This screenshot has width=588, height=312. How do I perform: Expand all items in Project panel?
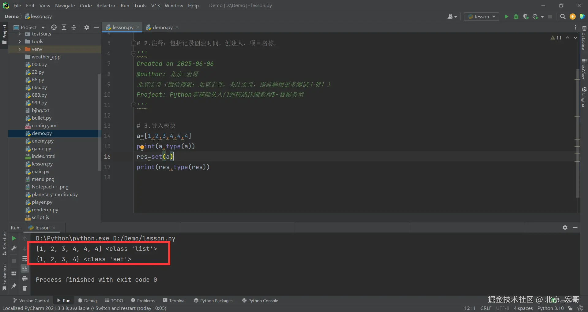(x=64, y=27)
